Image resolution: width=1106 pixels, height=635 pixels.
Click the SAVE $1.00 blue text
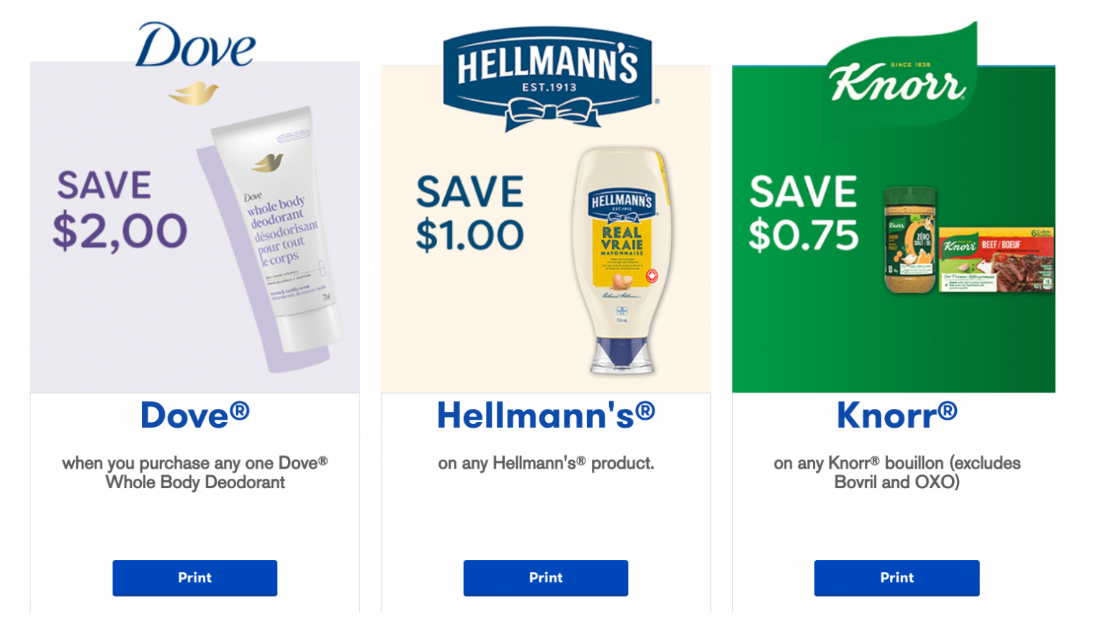472,212
